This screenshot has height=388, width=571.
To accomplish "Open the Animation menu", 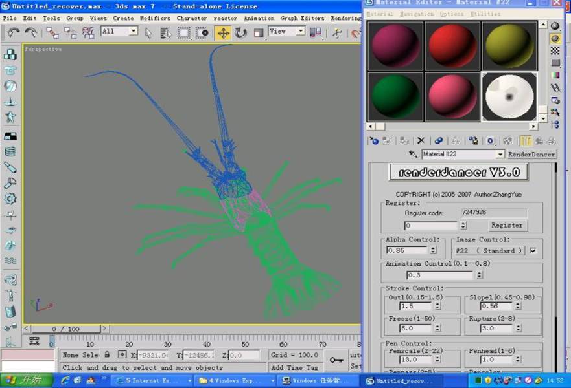I will [259, 18].
